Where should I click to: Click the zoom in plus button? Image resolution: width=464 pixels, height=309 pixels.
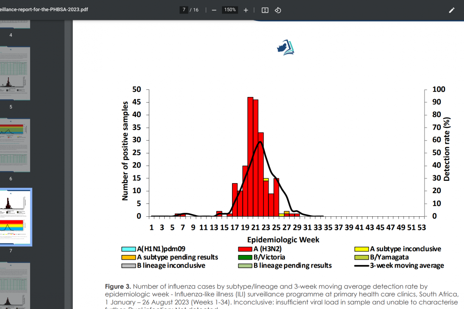(246, 10)
